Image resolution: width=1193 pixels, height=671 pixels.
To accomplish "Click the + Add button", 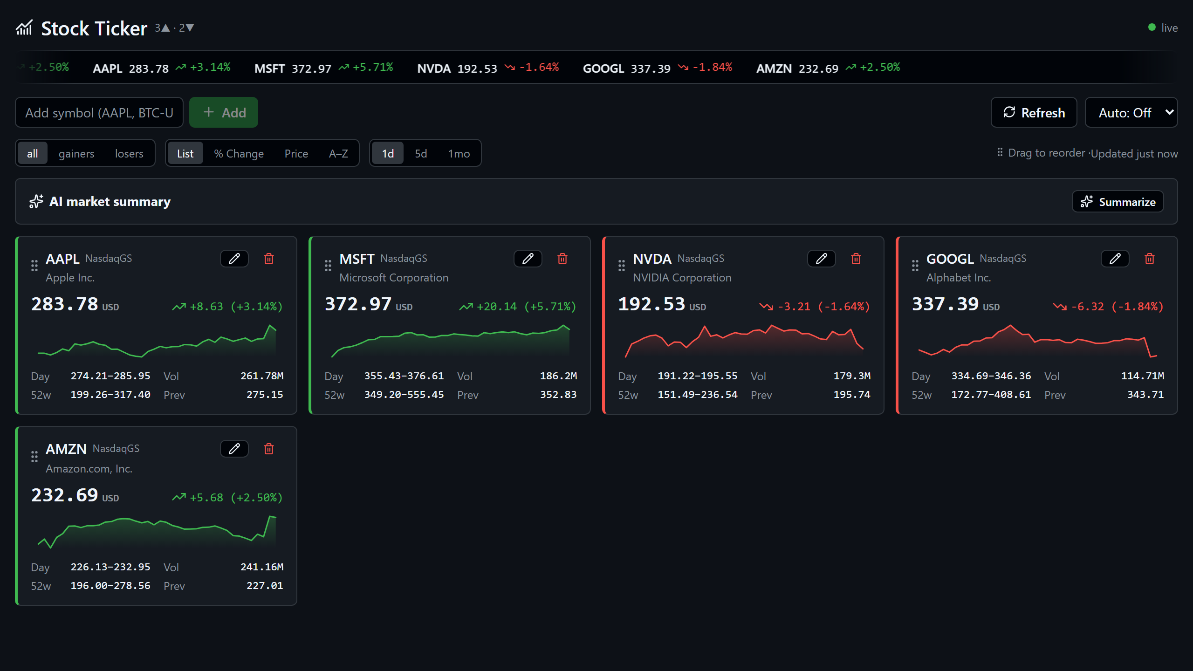I will click(x=224, y=112).
